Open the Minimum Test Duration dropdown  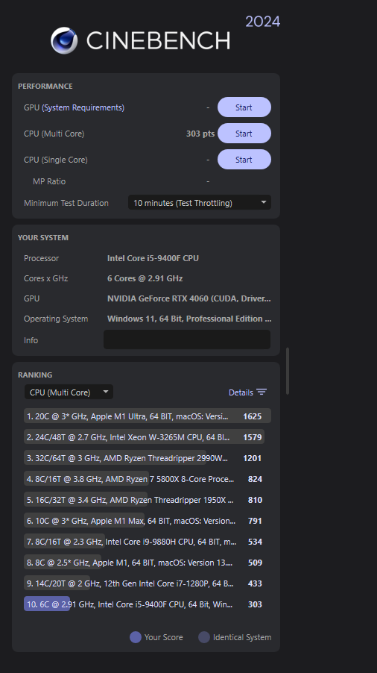[x=200, y=203]
